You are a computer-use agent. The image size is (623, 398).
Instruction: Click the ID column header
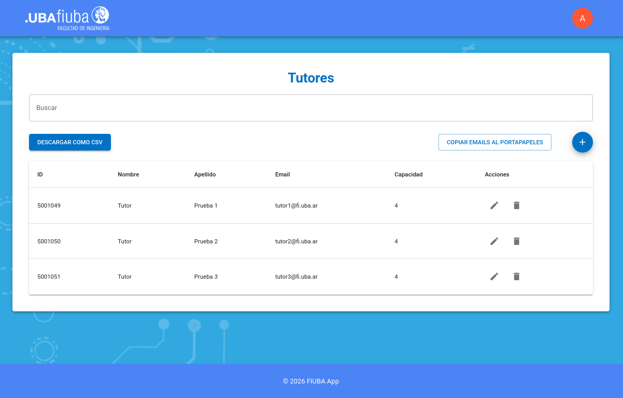40,174
